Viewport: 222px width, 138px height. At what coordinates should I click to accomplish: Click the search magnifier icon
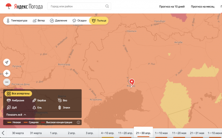[107, 6]
